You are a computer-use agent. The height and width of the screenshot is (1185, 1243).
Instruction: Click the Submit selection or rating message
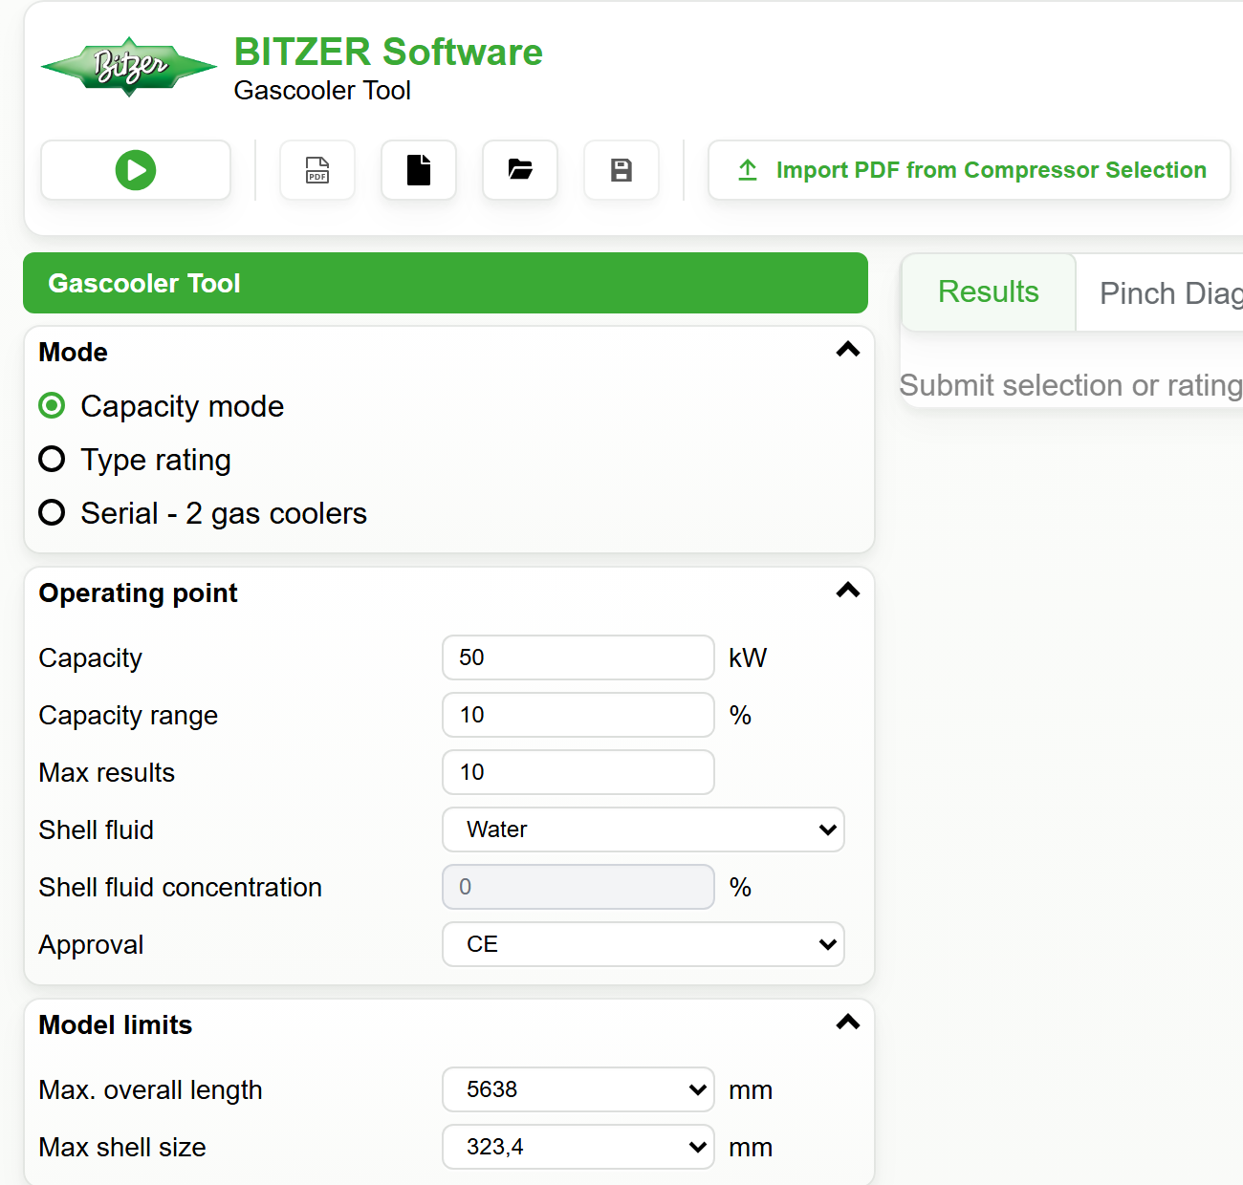pos(1071,385)
